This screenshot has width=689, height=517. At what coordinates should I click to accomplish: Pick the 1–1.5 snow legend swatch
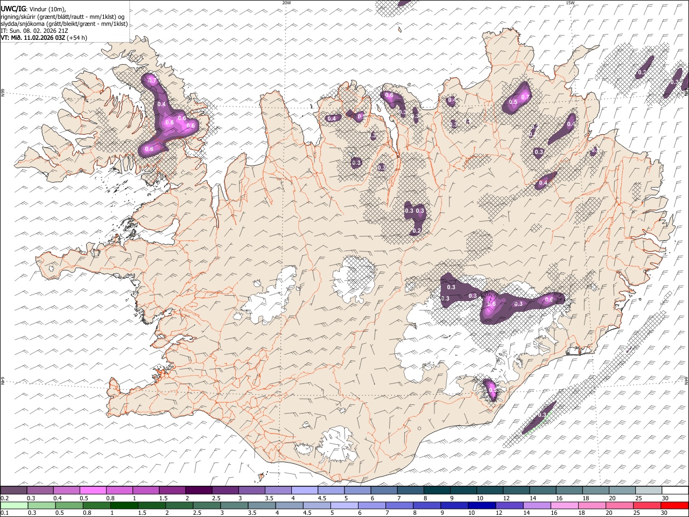145,490
